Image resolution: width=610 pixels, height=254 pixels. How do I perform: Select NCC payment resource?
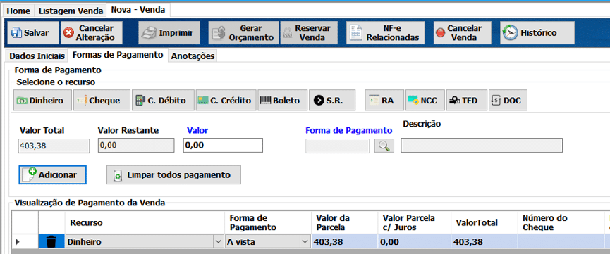[425, 101]
